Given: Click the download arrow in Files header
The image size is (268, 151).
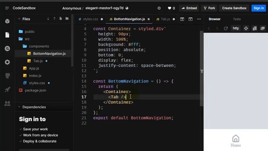Looking at the screenshot, I should [x=48, y=18].
